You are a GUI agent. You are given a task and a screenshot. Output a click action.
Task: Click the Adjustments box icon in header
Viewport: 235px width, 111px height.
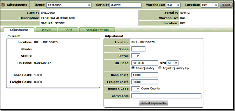[3, 5]
